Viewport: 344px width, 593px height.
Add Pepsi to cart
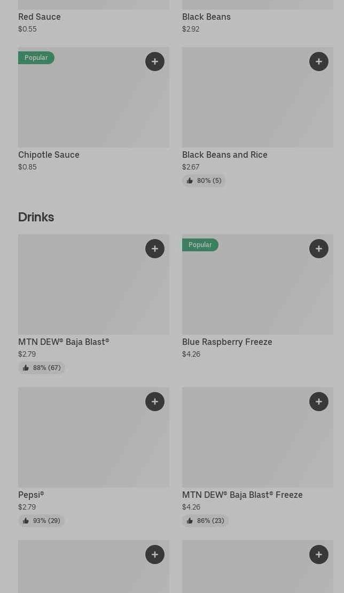155,402
